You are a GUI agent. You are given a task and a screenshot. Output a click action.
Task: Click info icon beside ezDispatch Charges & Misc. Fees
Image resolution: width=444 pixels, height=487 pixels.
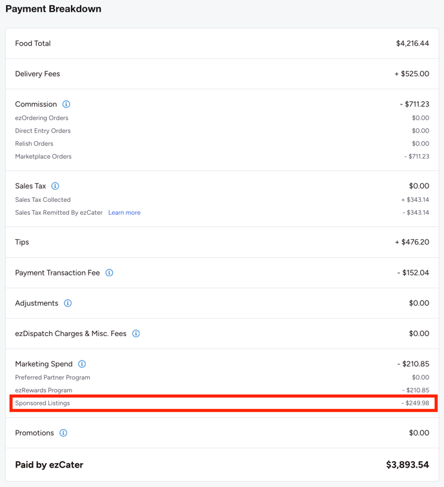tap(136, 333)
